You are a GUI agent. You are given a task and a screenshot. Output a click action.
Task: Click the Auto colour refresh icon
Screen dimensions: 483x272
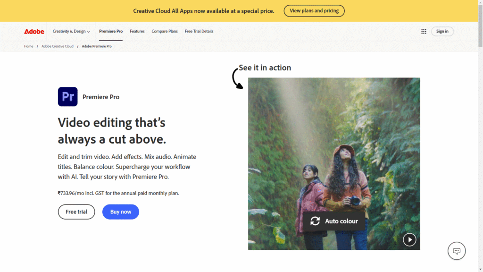pyautogui.click(x=315, y=221)
